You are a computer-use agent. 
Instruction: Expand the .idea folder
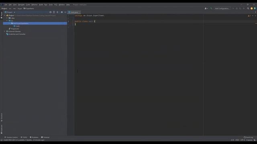coord(7,18)
